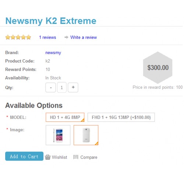Image resolution: width=184 pixels, height=184 pixels.
Task: Click the $300.00 hexagon price badge
Action: tap(158, 68)
